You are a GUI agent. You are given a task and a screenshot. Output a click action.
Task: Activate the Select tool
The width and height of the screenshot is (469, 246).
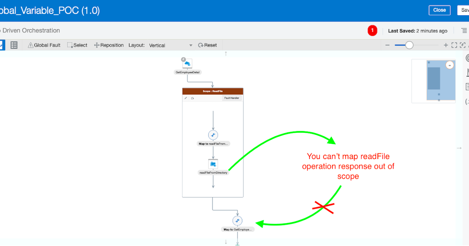pos(77,45)
